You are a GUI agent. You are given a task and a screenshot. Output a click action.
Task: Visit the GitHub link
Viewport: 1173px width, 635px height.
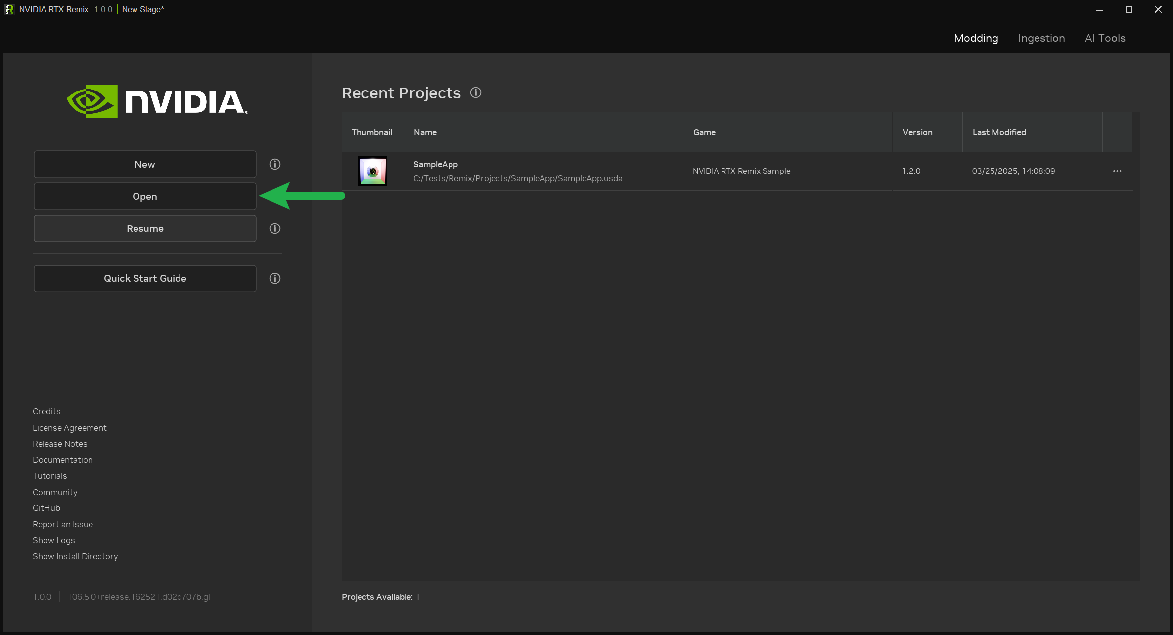[x=46, y=508]
